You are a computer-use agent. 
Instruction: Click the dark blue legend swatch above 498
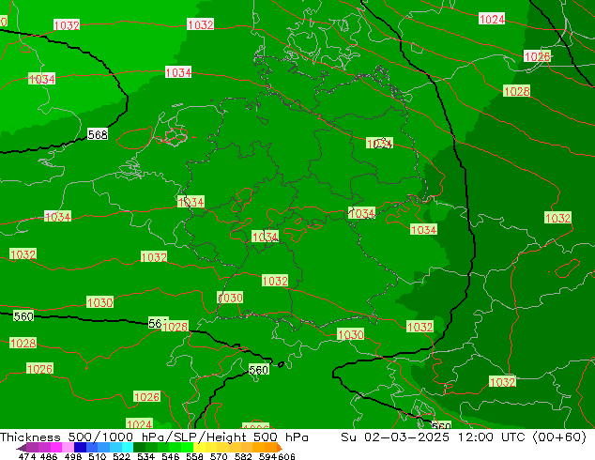click(80, 448)
